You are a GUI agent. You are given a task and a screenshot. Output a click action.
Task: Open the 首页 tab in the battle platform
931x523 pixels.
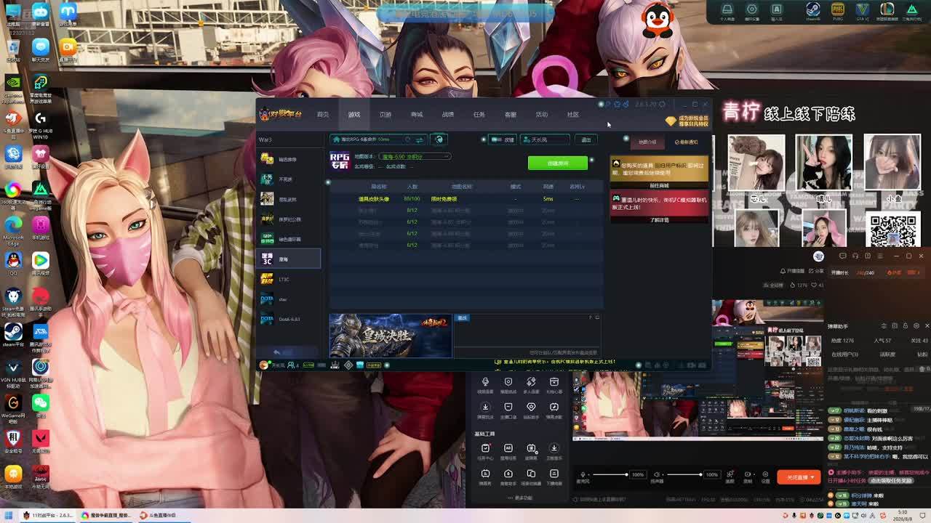coord(323,115)
